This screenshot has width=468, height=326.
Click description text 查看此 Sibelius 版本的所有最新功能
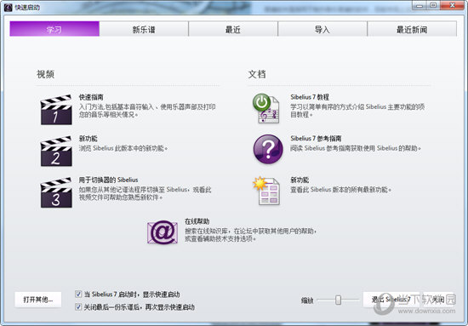click(341, 190)
